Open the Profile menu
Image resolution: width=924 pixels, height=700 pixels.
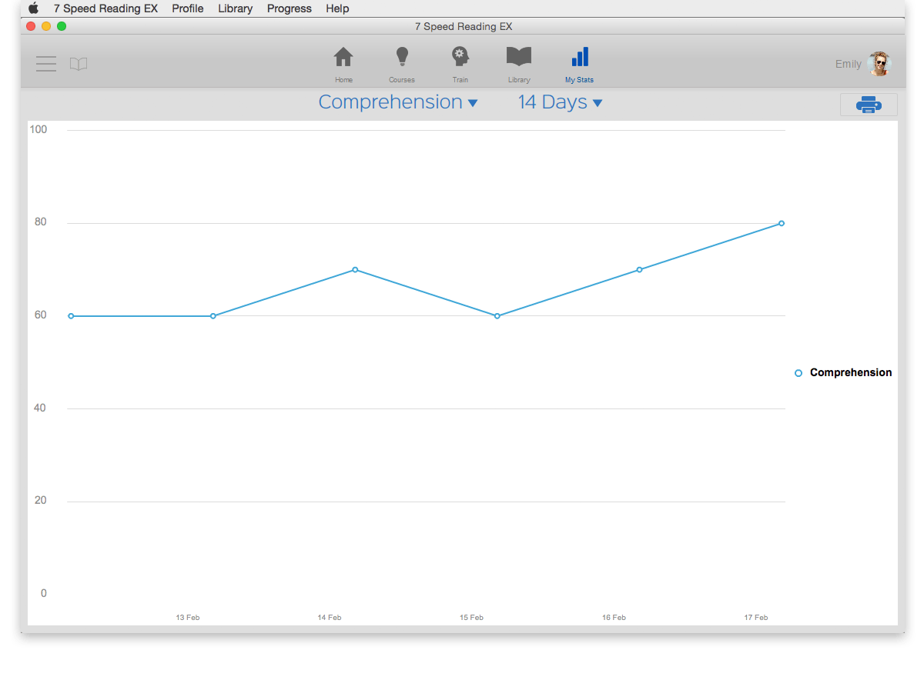188,8
